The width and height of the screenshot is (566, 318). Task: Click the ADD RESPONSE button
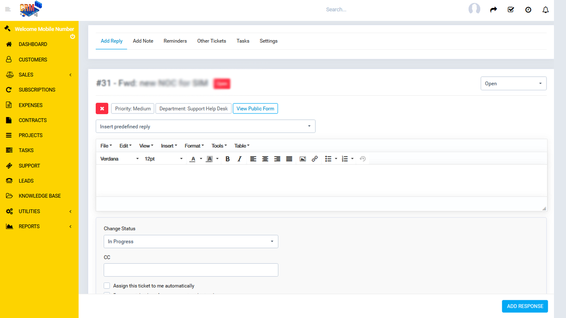click(x=525, y=306)
